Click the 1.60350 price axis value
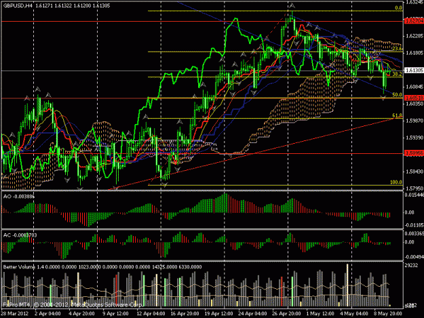424x318 pixels. click(415, 104)
